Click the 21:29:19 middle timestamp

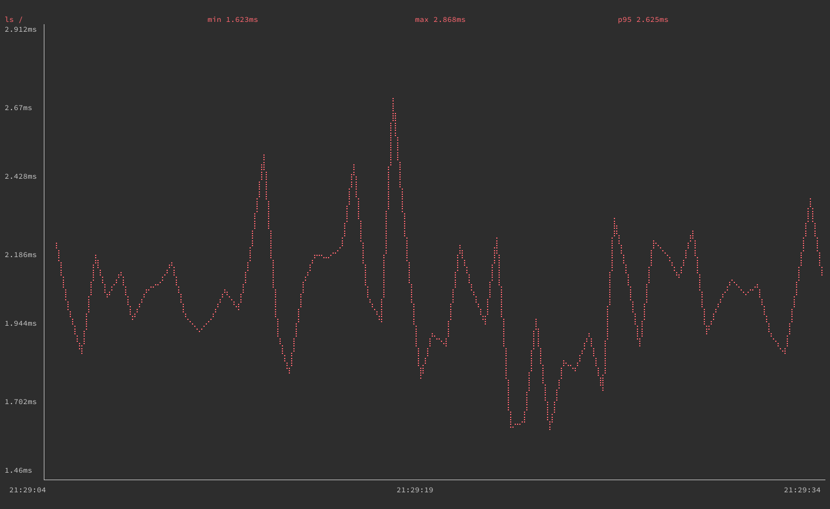click(x=415, y=491)
